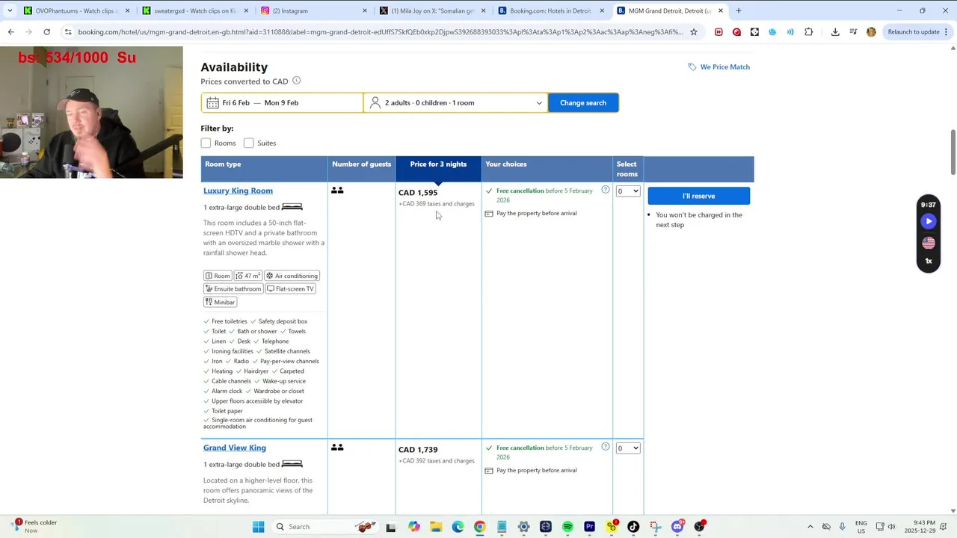957x538 pixels.
Task: Open the Copilot icon on taskbar
Action: 414,527
